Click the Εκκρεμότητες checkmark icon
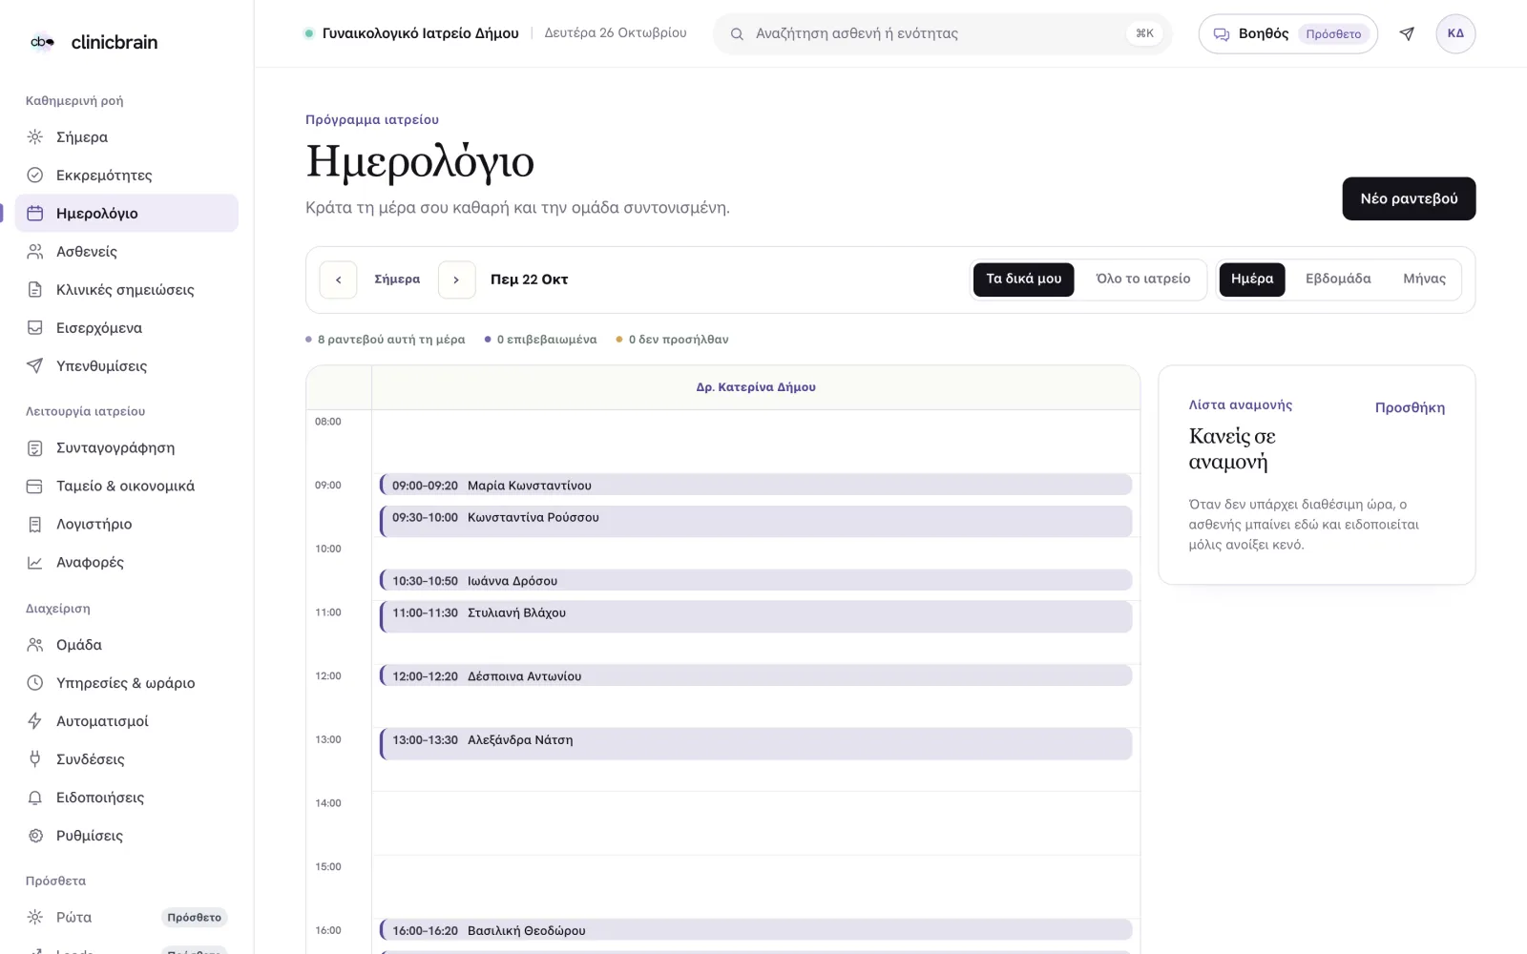Image resolution: width=1527 pixels, height=954 pixels. coord(35,175)
